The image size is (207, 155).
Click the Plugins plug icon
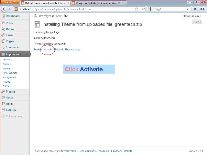[x=3, y=92]
